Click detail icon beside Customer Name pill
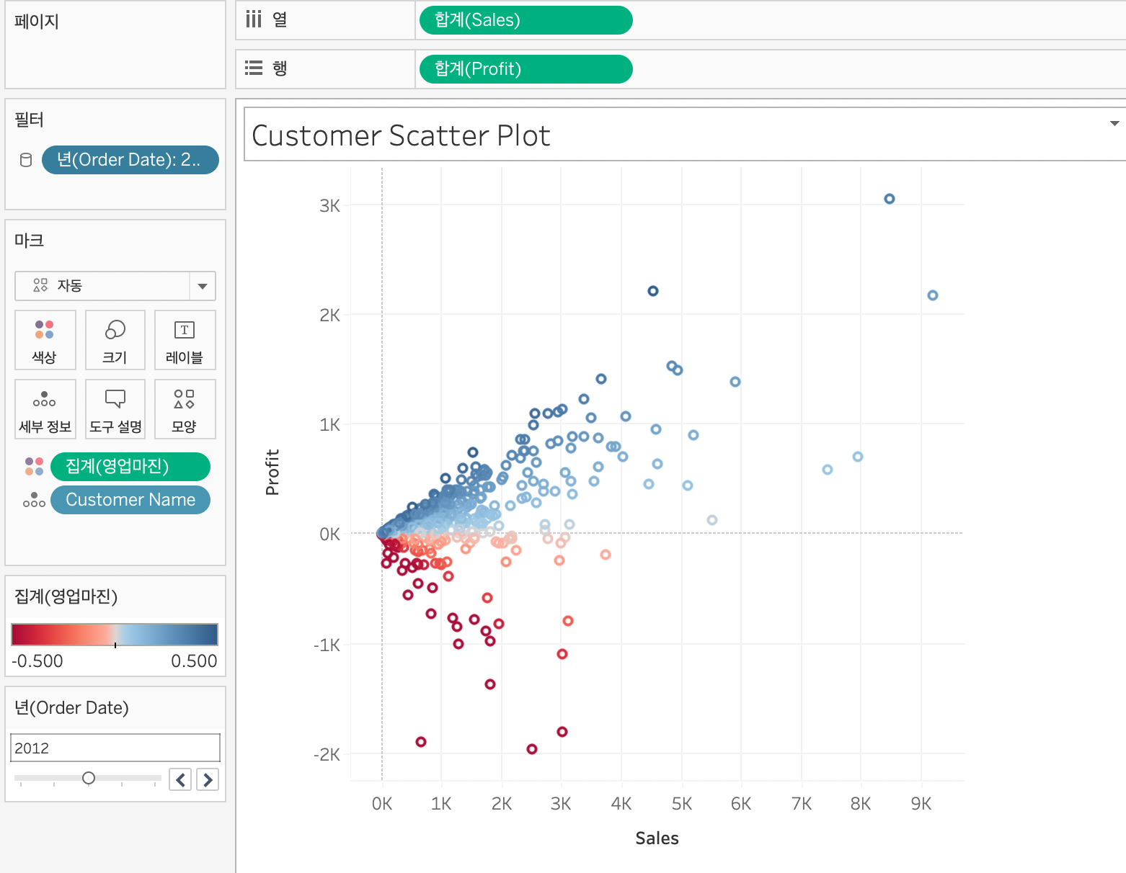1126x873 pixels. [34, 500]
